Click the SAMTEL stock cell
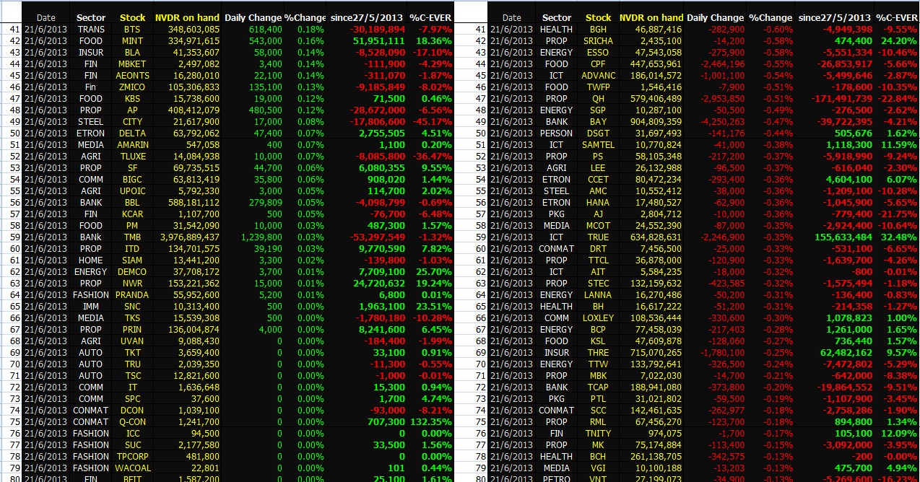The image size is (920, 482). coord(598,145)
